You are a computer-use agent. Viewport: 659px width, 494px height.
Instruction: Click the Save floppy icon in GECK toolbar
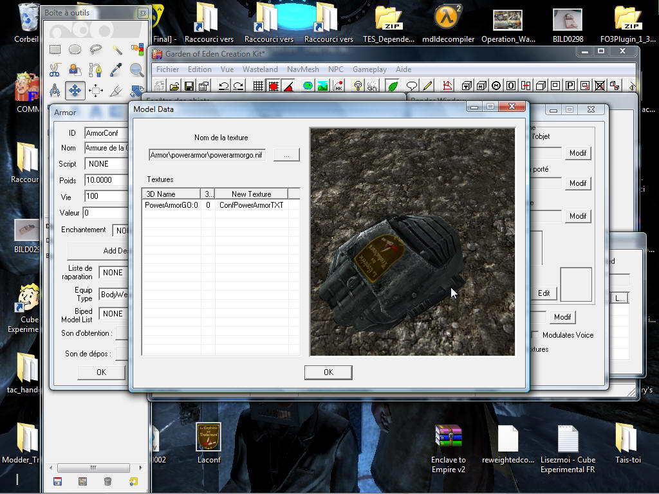[x=189, y=86]
